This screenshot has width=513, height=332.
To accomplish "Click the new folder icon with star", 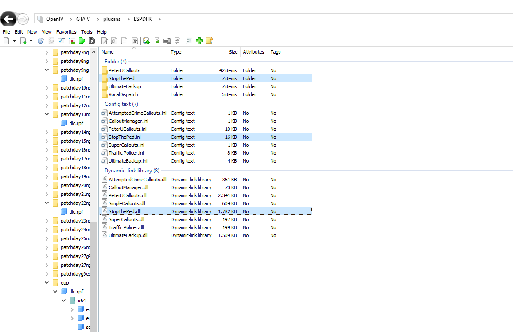I will [x=210, y=41].
